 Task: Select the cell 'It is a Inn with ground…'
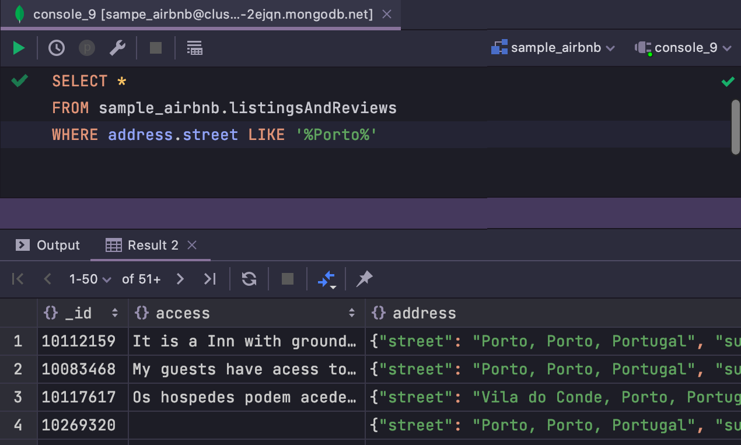point(247,341)
